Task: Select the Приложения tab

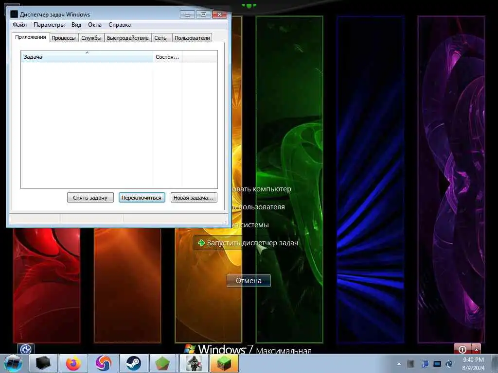Action: point(31,37)
